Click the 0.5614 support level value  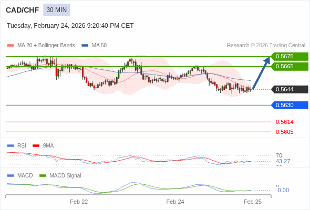point(284,122)
